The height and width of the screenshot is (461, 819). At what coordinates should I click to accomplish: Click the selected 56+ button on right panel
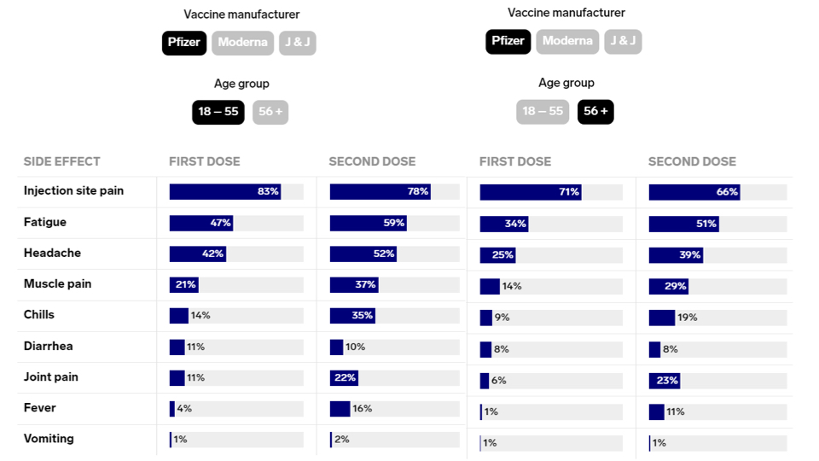[595, 112]
